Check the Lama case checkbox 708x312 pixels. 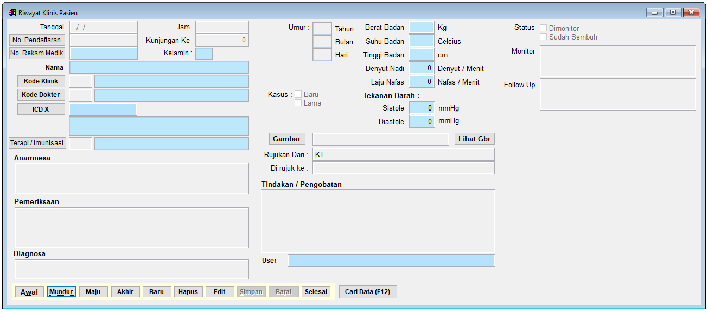(x=298, y=103)
